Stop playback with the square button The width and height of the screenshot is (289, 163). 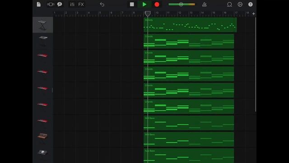pyautogui.click(x=132, y=5)
